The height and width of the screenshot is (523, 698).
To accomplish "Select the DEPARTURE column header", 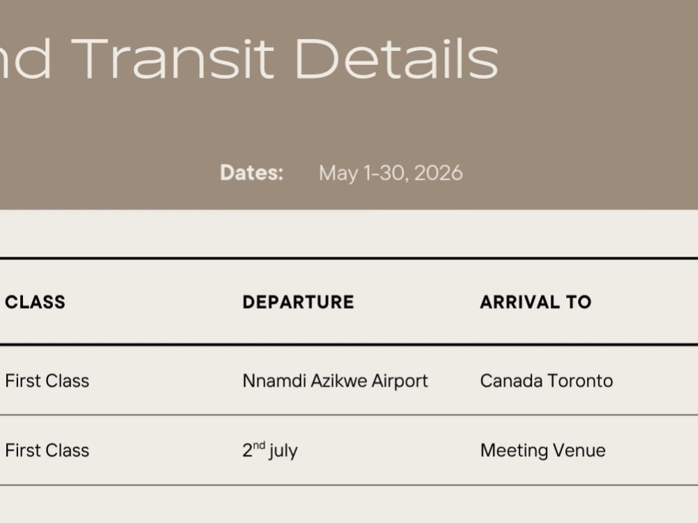I will (298, 302).
